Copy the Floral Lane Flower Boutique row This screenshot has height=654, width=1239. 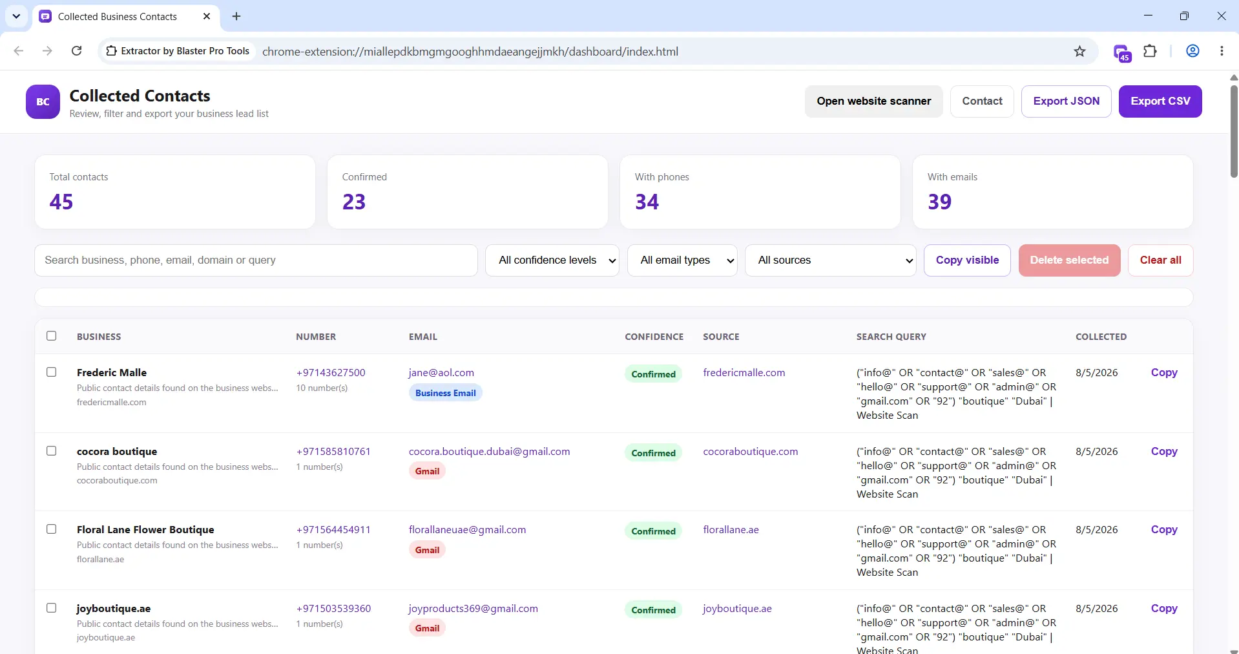(x=1164, y=530)
